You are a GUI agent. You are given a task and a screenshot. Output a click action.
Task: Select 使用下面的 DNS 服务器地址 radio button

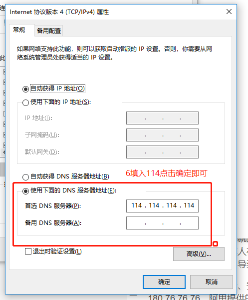point(25,191)
